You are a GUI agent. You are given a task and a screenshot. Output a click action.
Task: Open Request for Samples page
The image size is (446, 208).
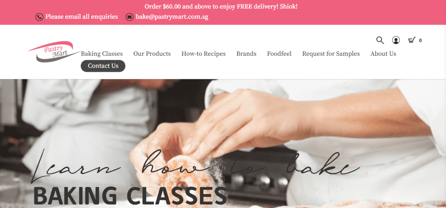coord(331,54)
